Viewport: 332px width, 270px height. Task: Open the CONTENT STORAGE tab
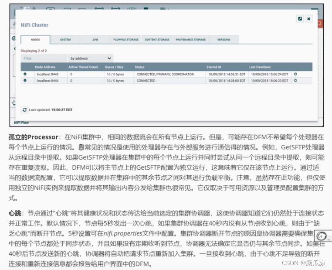[157, 40]
